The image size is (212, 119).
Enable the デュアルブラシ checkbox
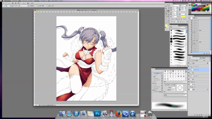(x=153, y=80)
